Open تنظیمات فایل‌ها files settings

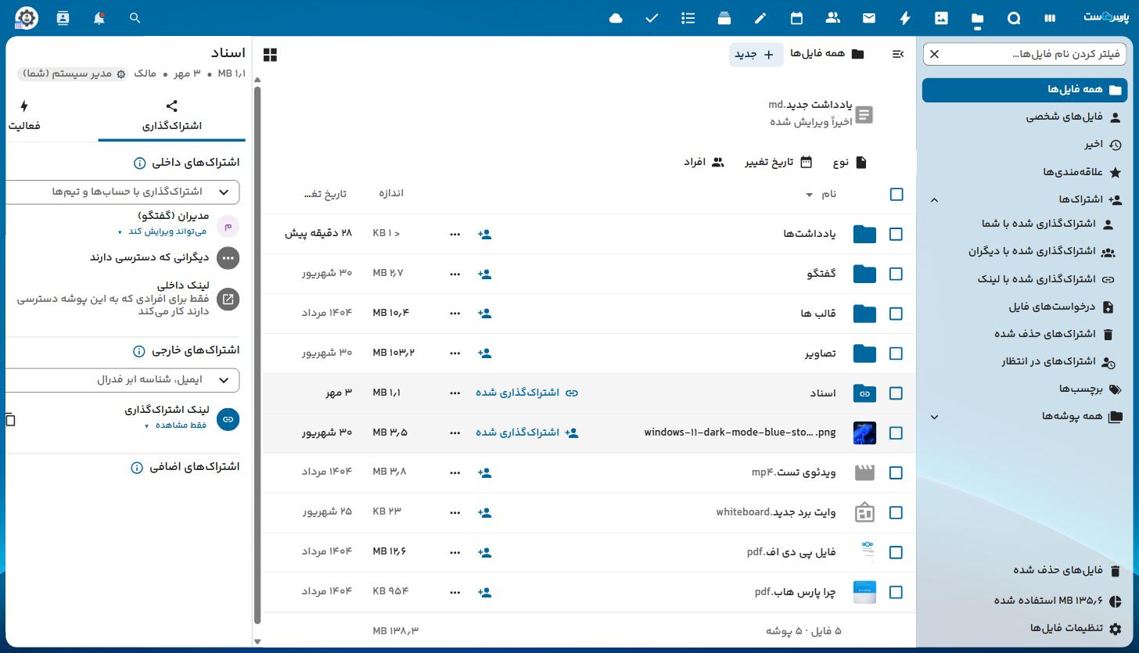[x=1025, y=629]
